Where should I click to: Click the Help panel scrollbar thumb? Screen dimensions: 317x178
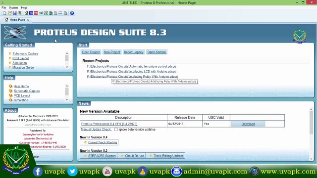[x=67, y=91]
